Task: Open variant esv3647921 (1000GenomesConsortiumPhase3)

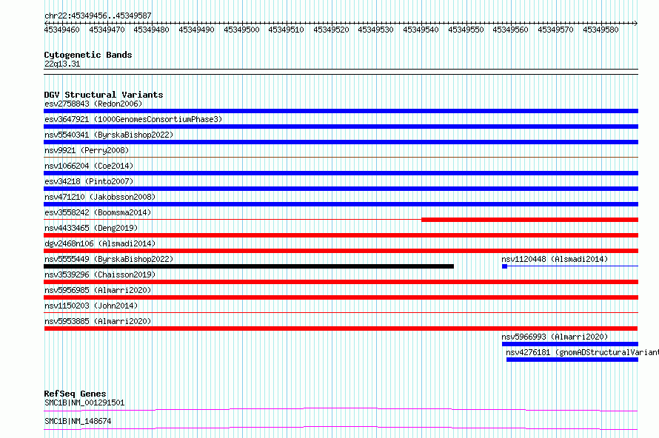Action: [133, 119]
